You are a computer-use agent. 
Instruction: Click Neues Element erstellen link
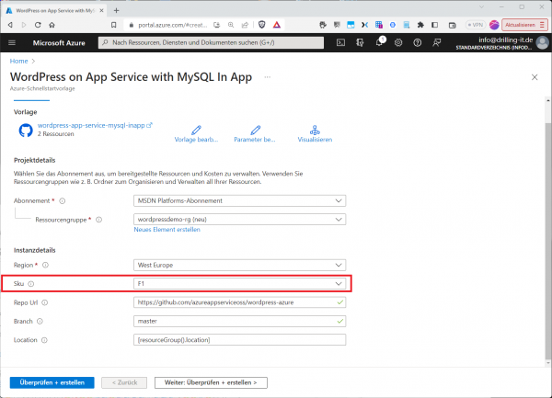pyautogui.click(x=167, y=230)
